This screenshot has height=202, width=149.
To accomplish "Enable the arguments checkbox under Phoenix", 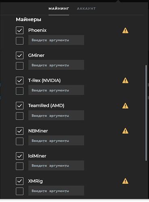I will (19, 40).
